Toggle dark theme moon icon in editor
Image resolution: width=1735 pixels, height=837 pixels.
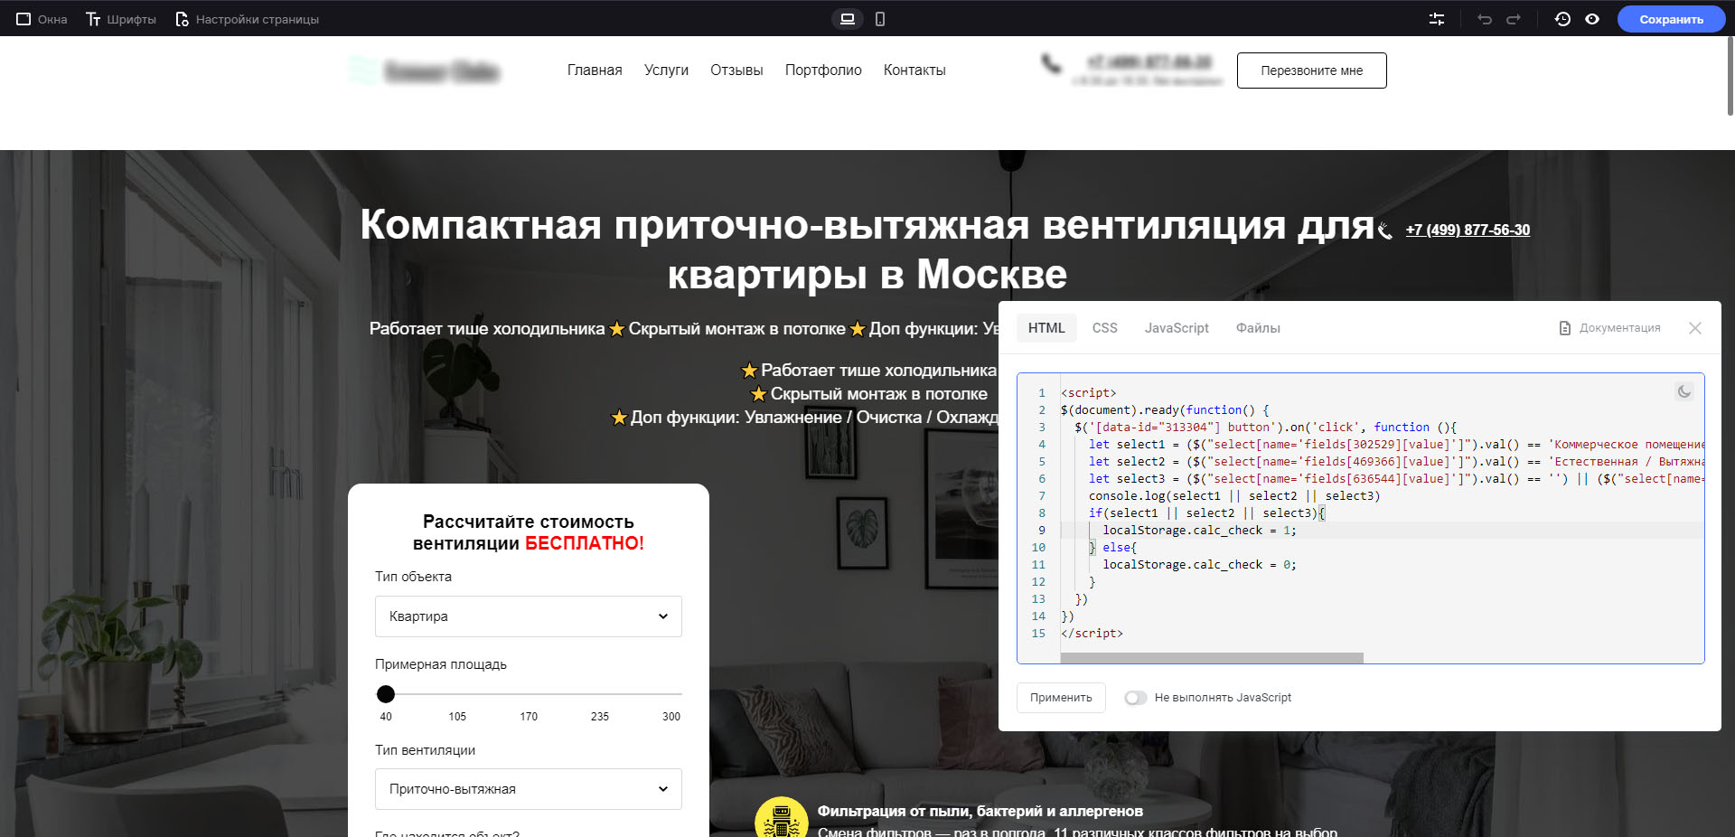point(1684,391)
